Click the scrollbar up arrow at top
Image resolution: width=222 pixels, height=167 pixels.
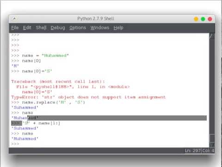(212, 36)
